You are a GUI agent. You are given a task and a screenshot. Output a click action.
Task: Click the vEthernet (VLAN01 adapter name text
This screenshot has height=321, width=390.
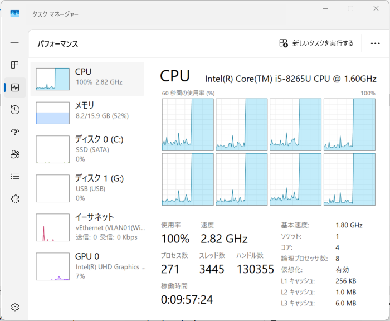click(110, 228)
